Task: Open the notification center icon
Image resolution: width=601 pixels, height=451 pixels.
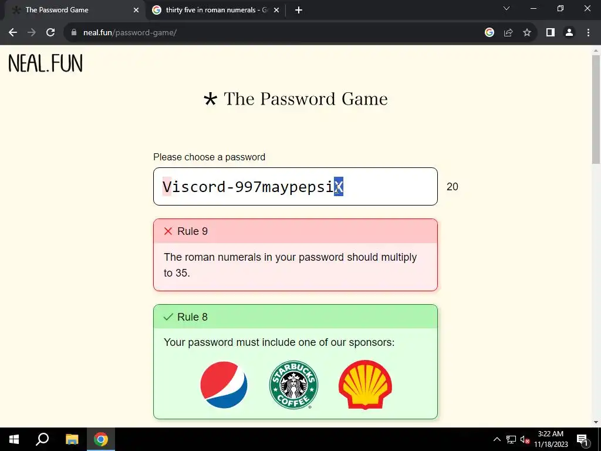Action: tap(582, 439)
